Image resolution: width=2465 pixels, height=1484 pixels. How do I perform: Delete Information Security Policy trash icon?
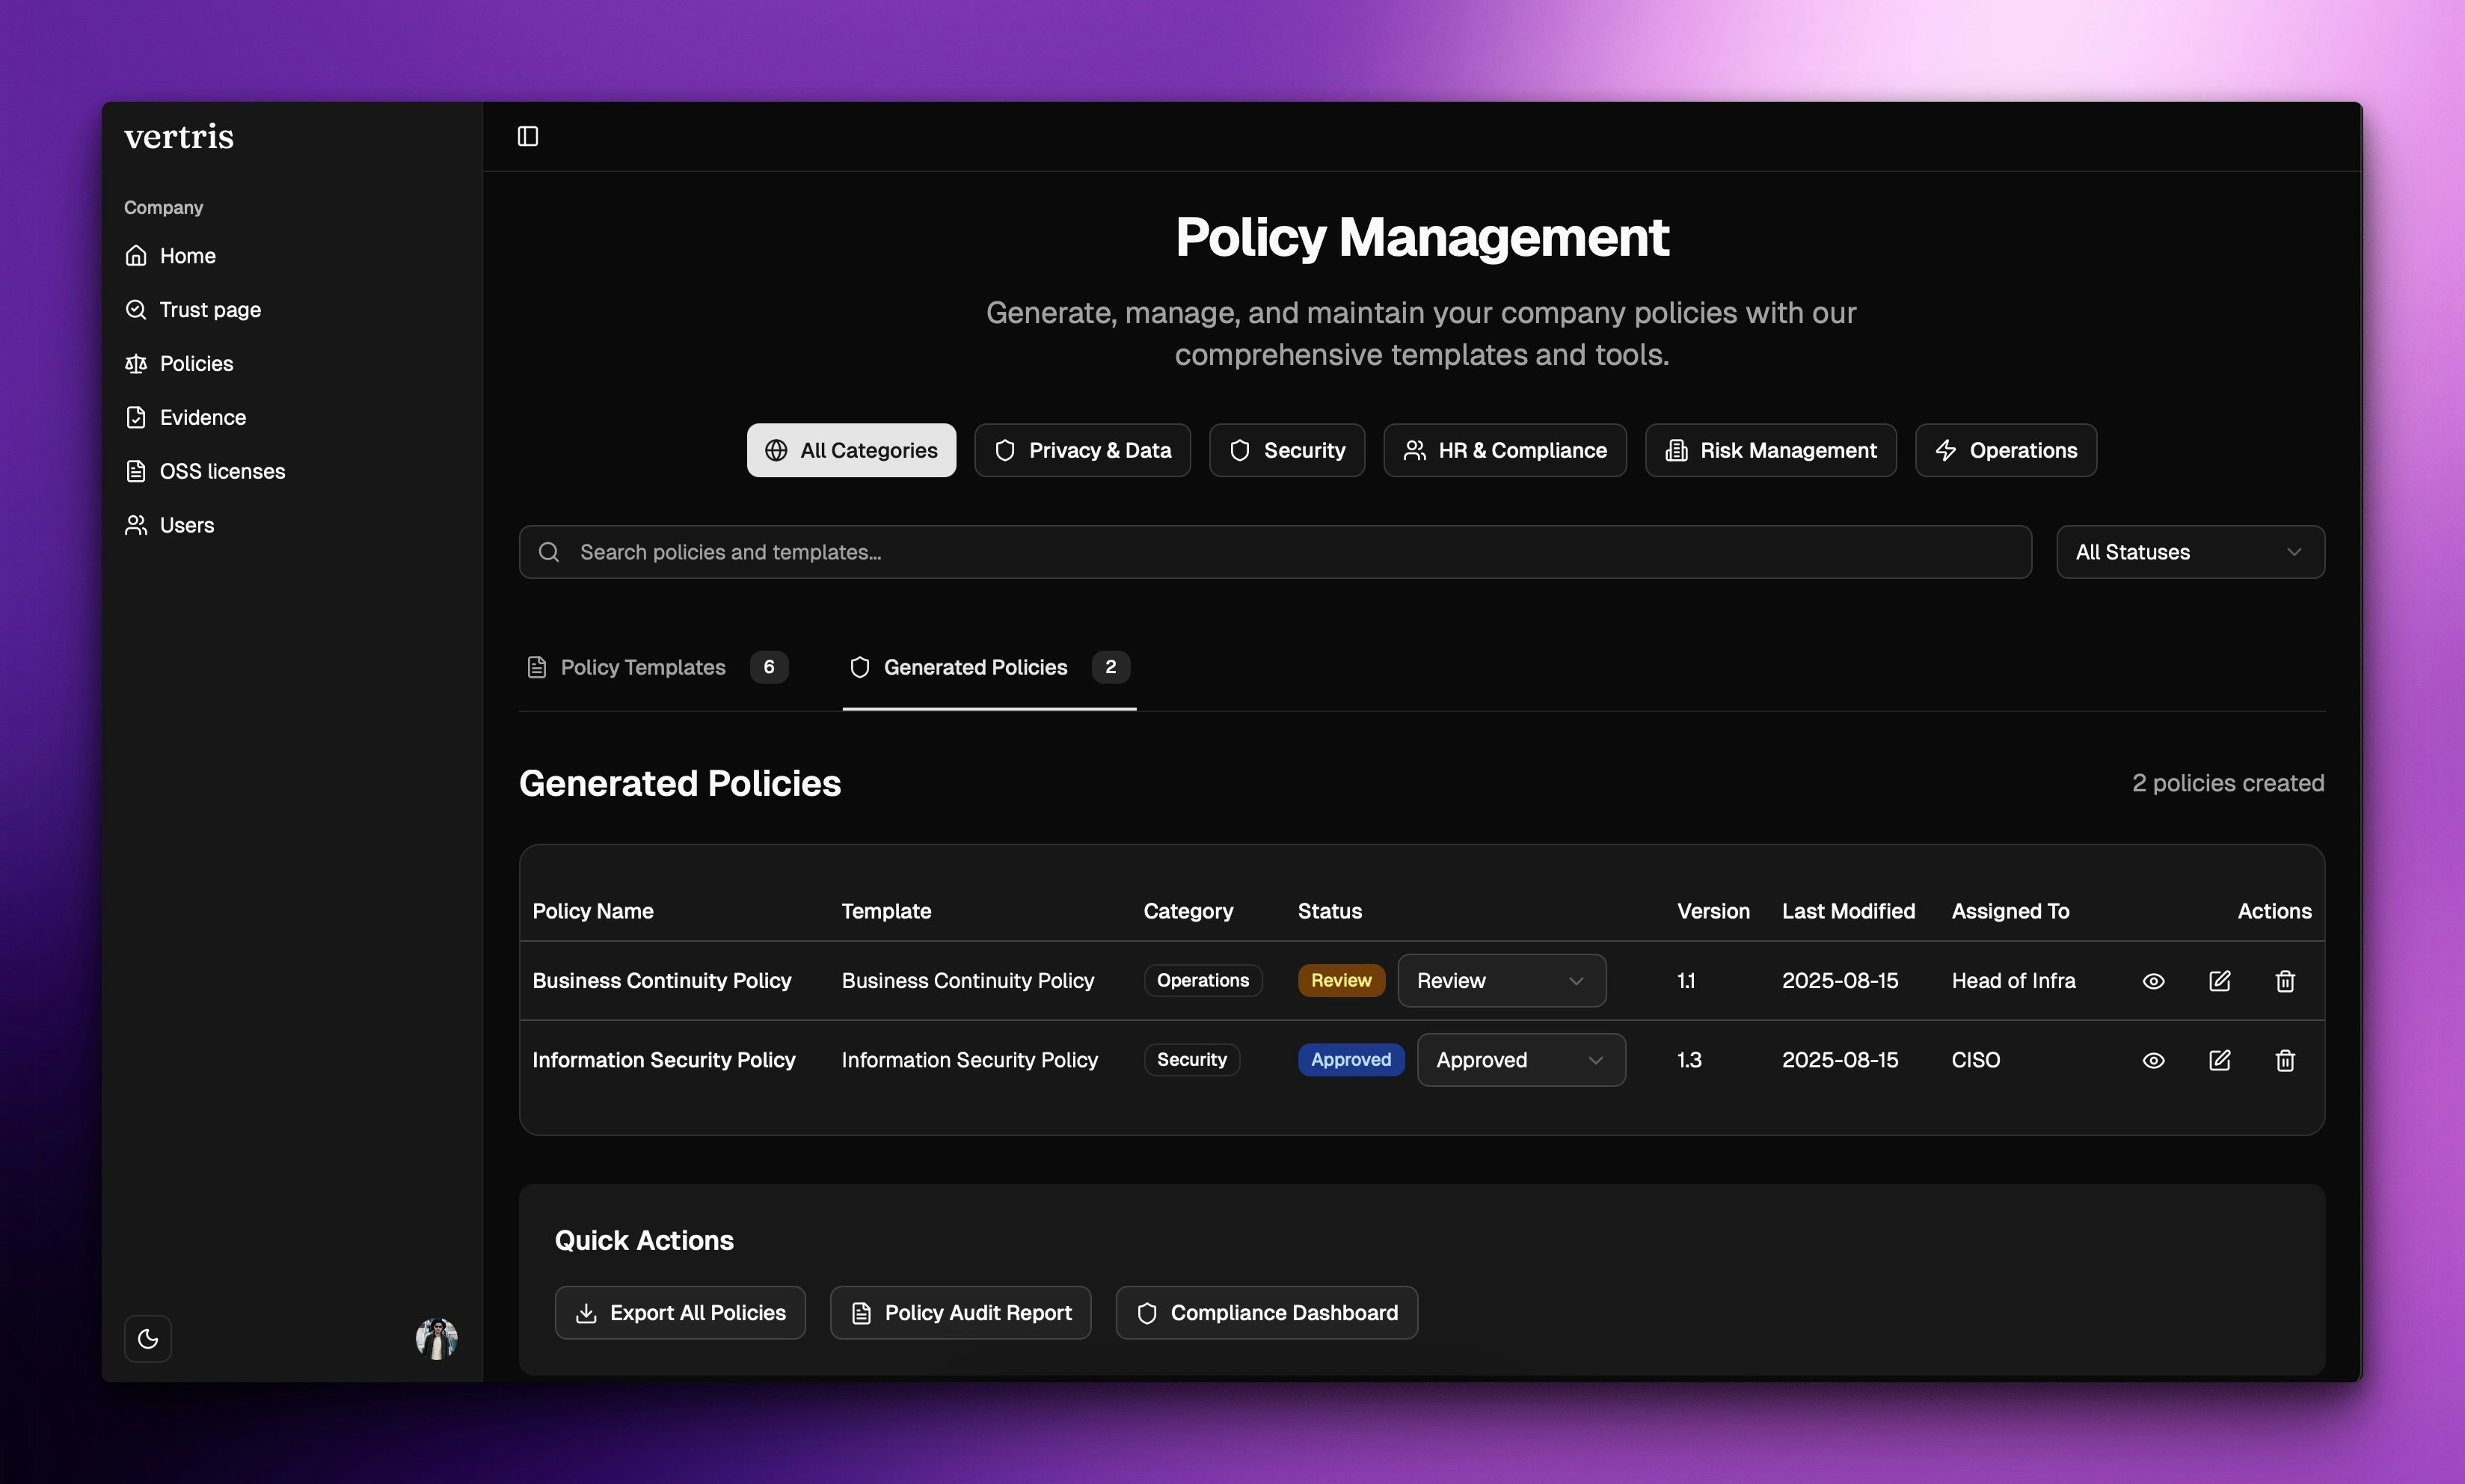tap(2286, 1060)
